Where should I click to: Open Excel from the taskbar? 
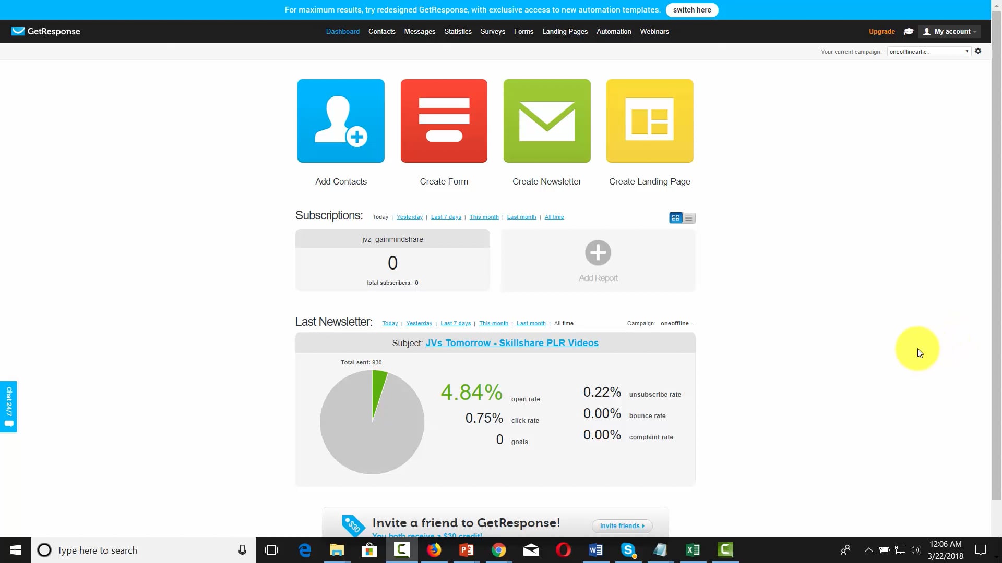[693, 550]
